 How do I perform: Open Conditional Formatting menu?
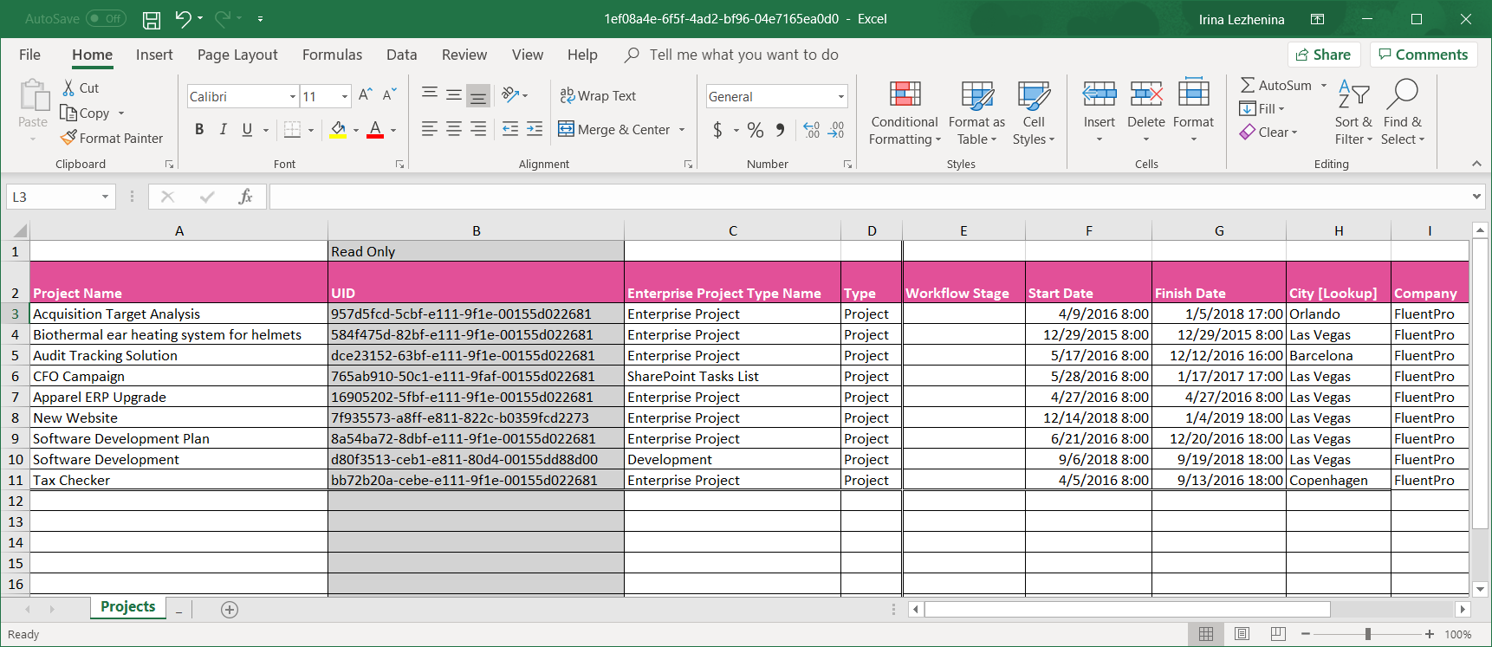pyautogui.click(x=905, y=113)
